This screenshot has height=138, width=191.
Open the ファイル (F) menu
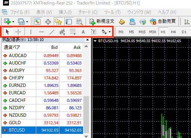20,12
